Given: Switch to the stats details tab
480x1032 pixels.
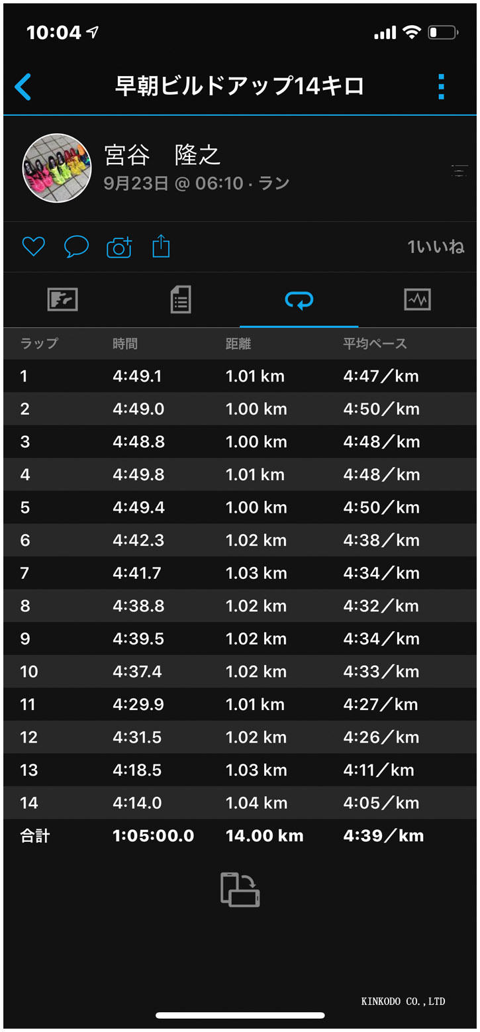Looking at the screenshot, I should [181, 300].
